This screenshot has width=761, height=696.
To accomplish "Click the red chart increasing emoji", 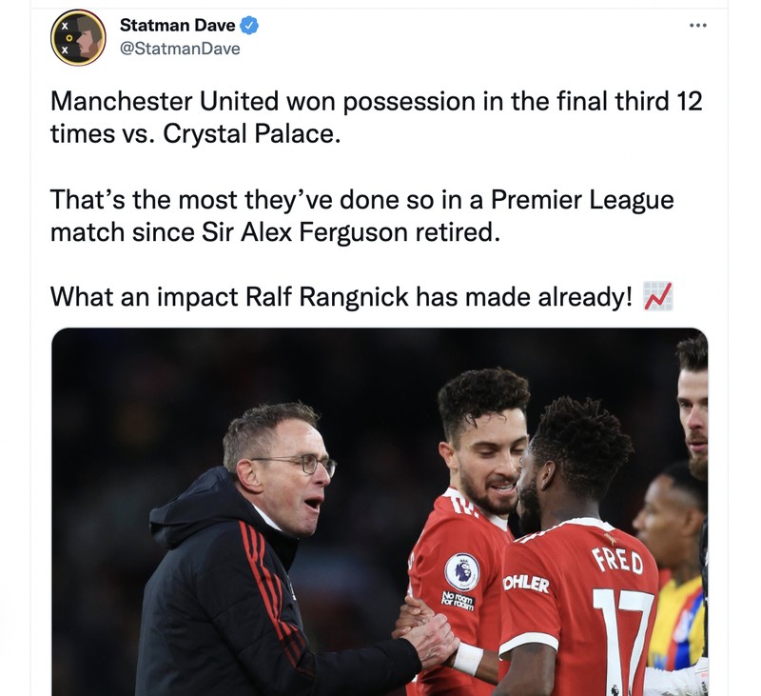I will (x=657, y=296).
